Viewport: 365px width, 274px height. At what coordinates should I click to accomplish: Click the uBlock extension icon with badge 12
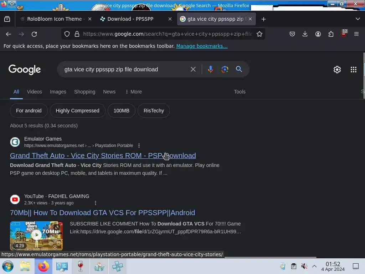[x=344, y=34]
